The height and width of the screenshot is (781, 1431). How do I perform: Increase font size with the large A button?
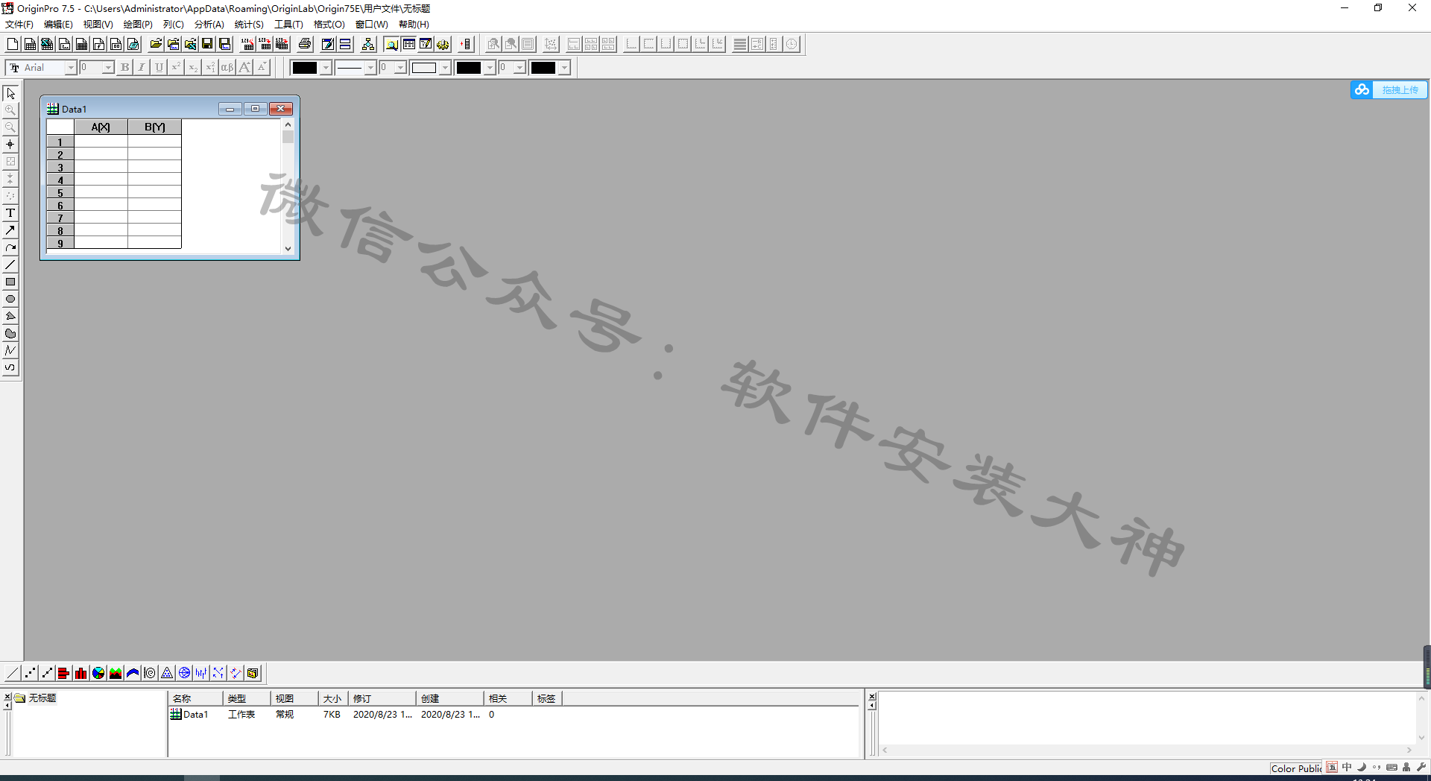pos(244,68)
